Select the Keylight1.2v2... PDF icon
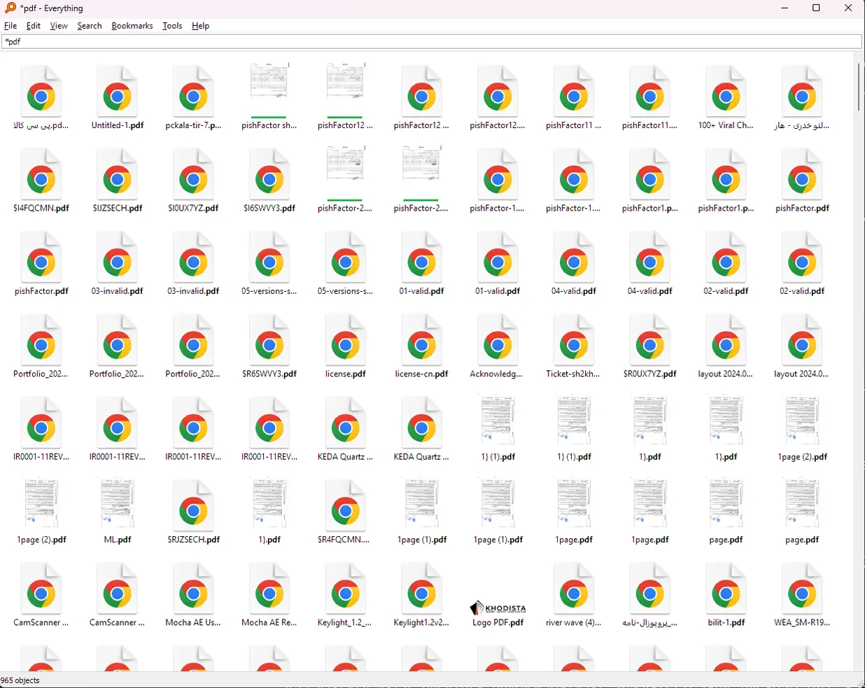This screenshot has width=865, height=688. point(421,589)
